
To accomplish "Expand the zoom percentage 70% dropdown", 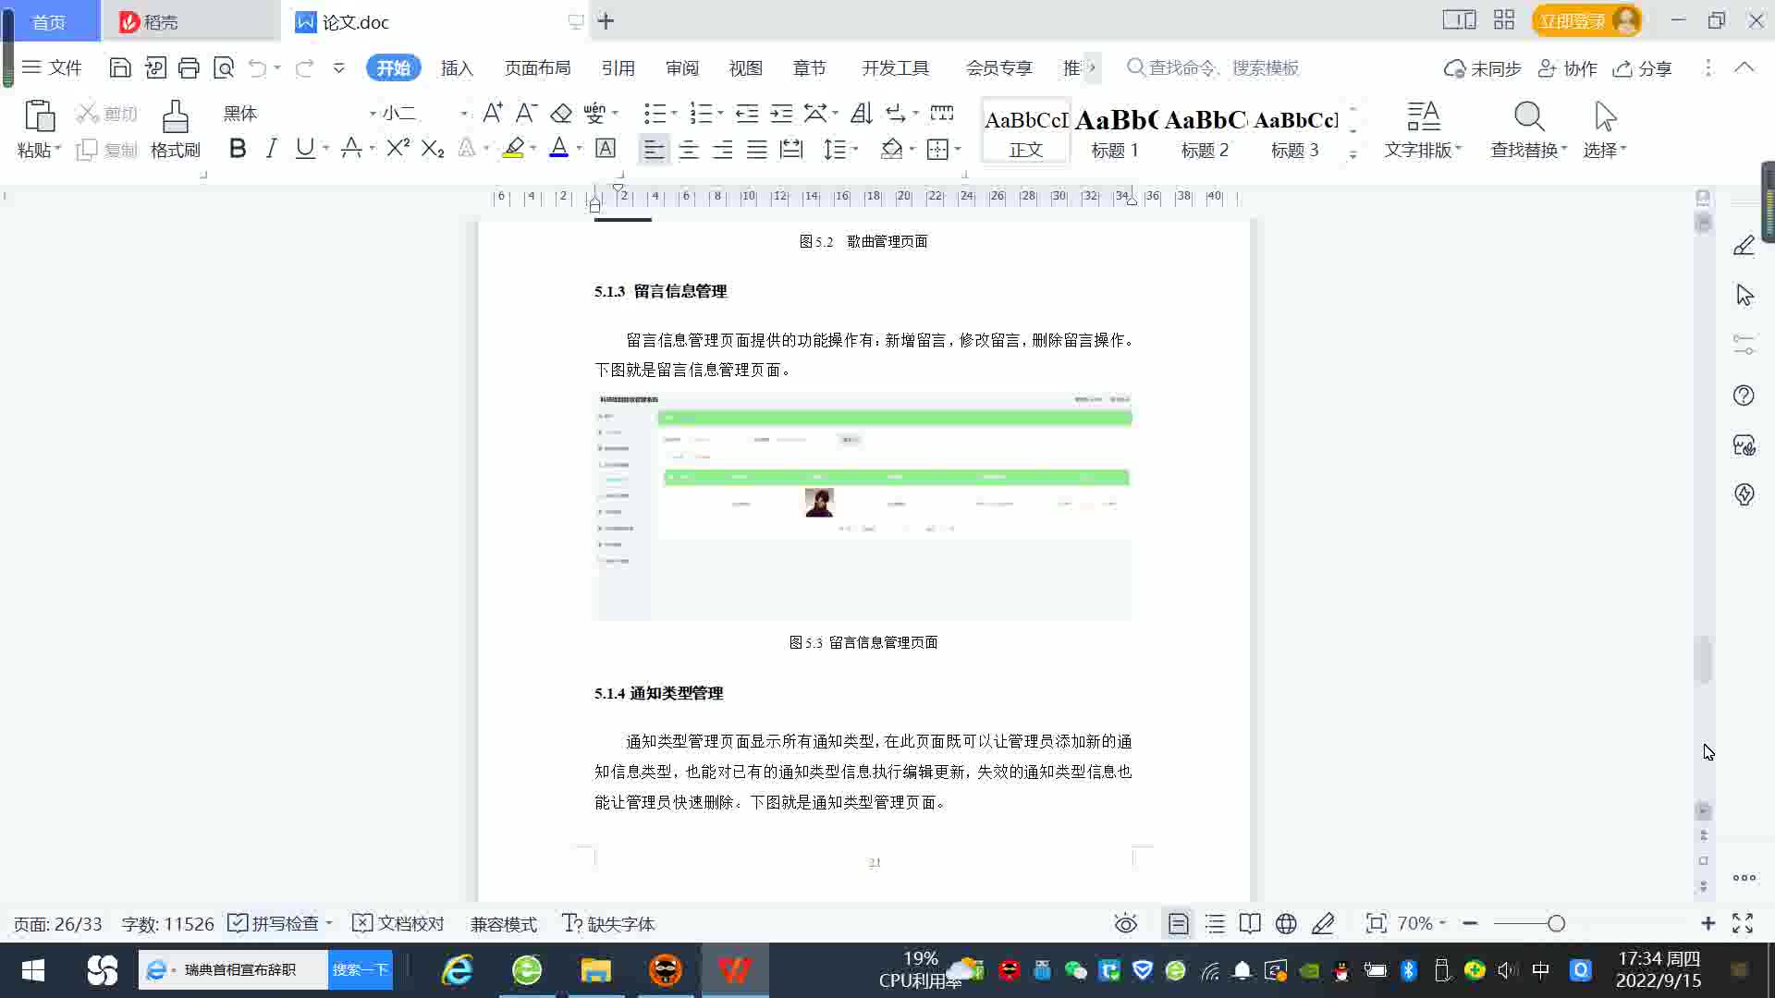I will 1442,923.
